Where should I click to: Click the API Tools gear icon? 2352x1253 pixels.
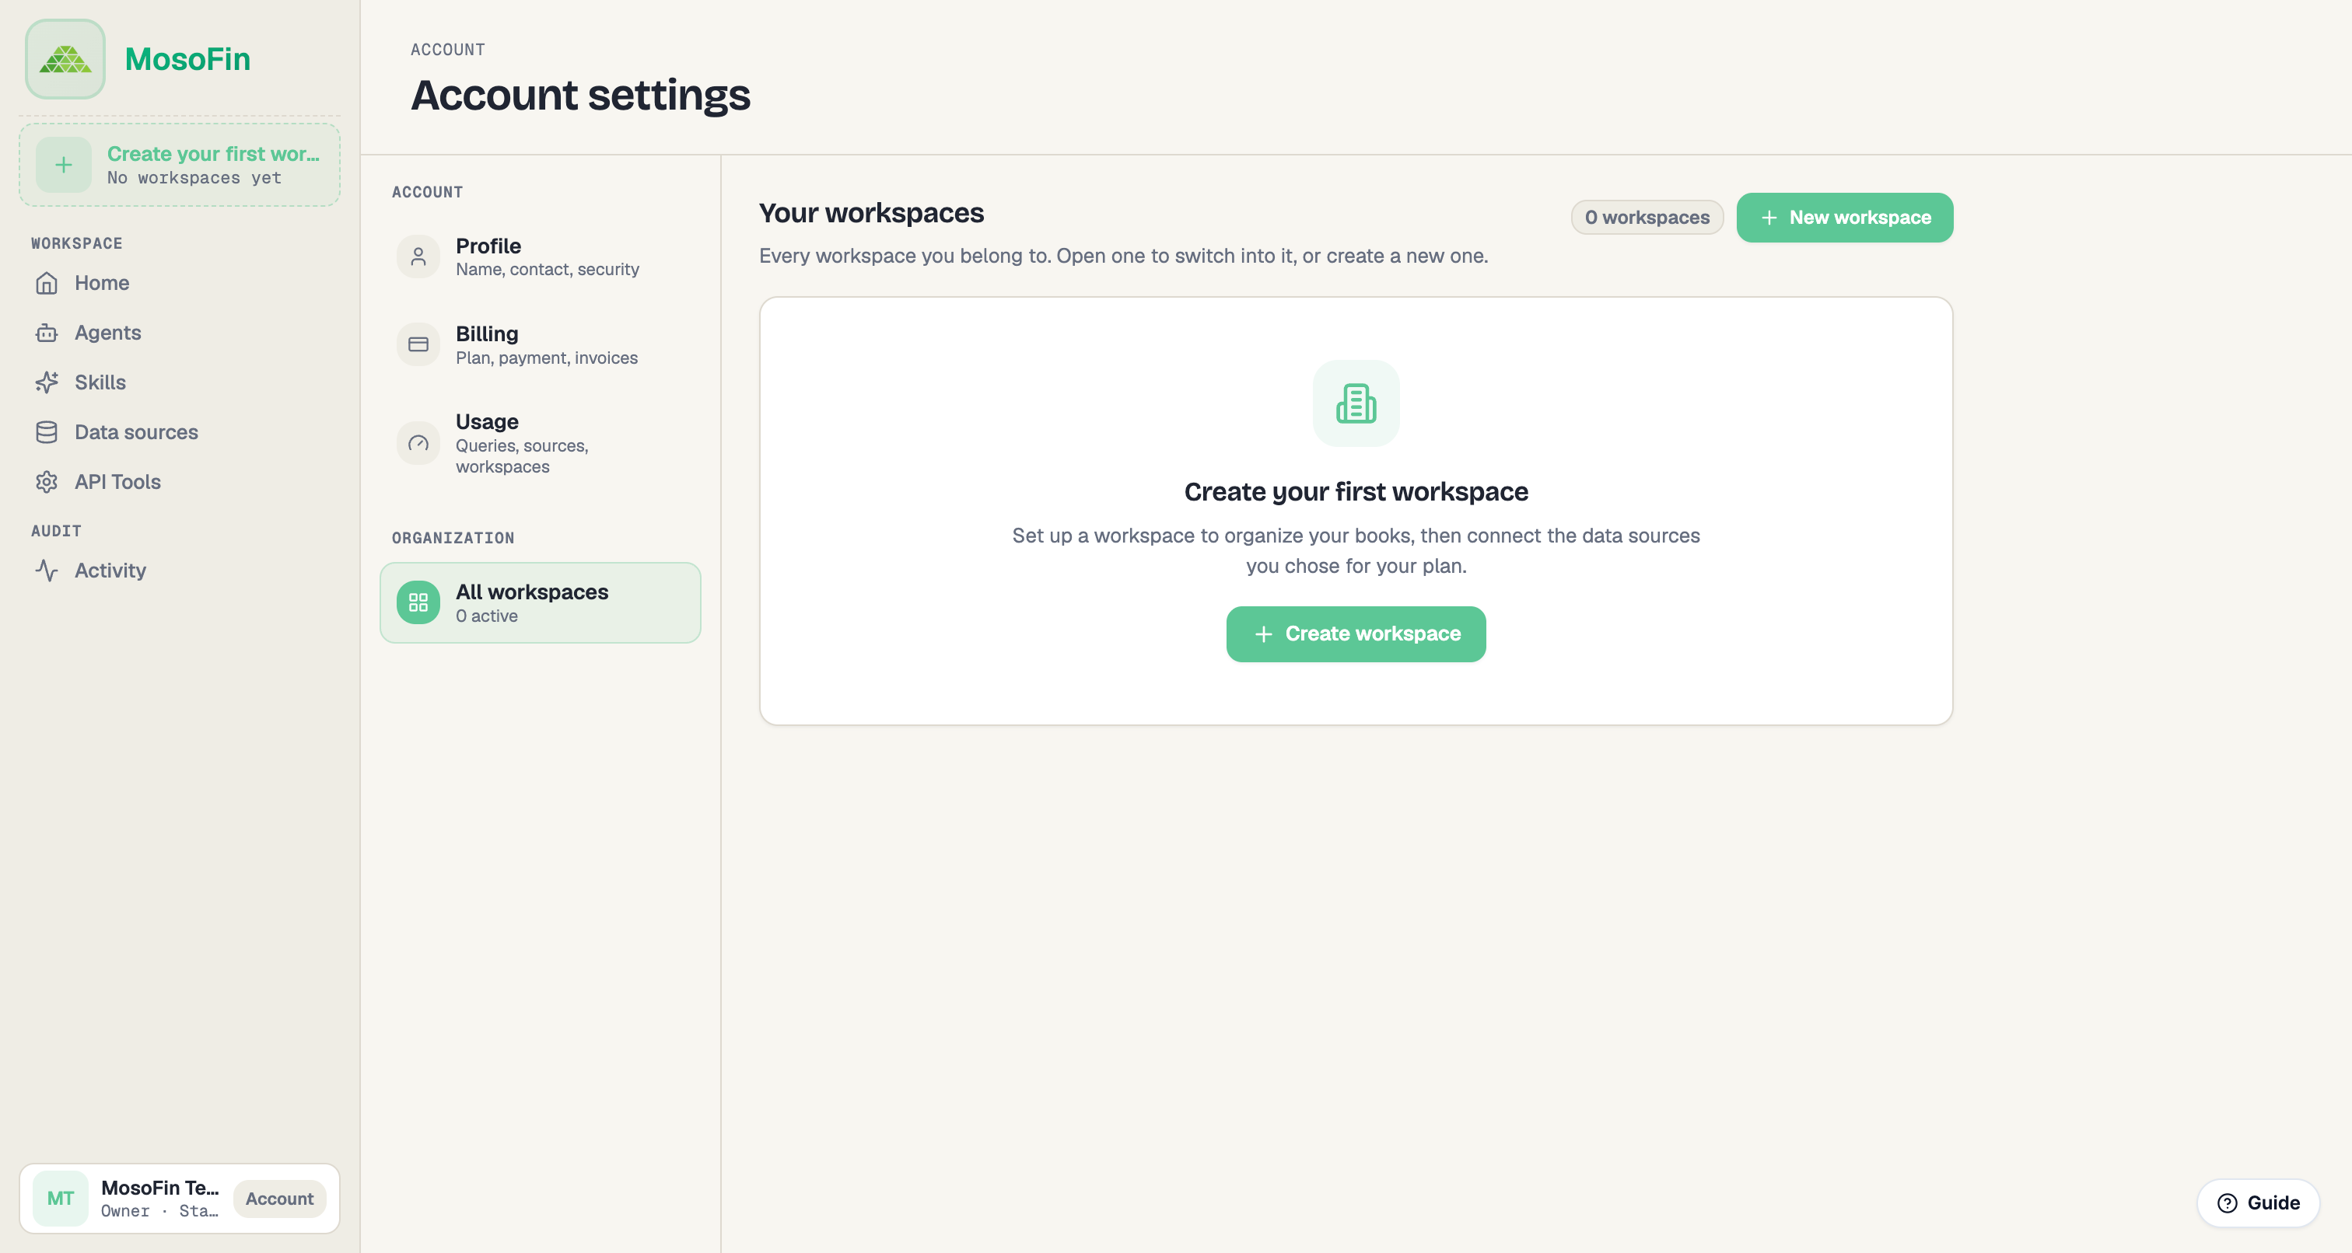pos(47,482)
